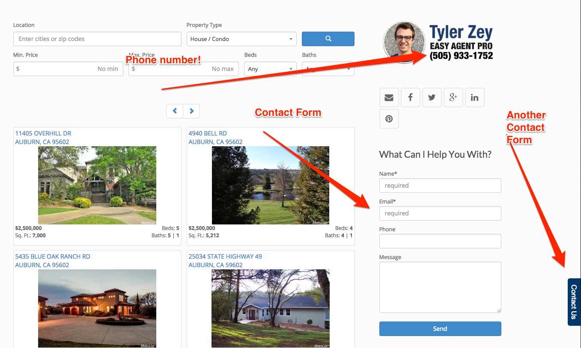
Task: Open the 11405 Overhill Dr listing link
Action: (43, 138)
